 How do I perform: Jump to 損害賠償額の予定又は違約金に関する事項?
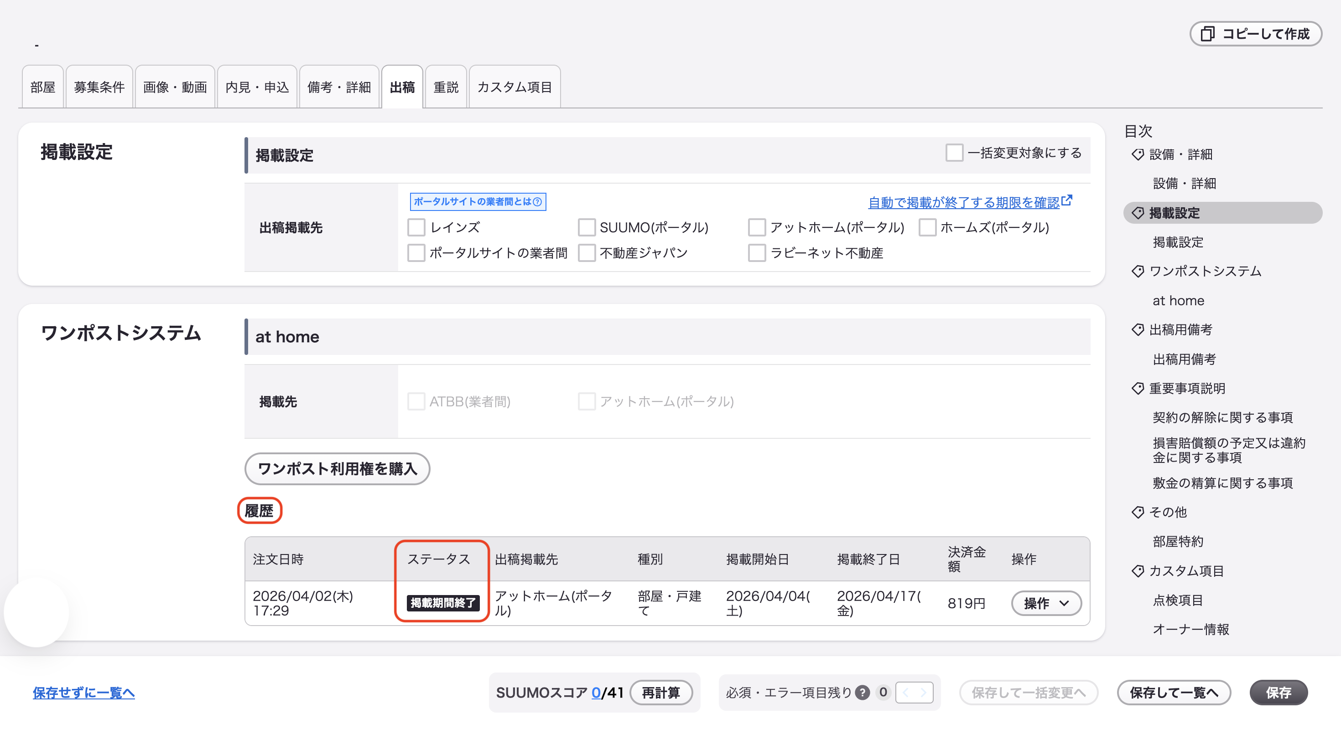coord(1229,450)
